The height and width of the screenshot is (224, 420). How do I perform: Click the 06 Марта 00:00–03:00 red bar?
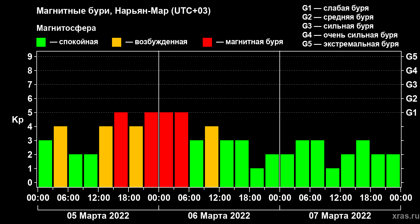click(166, 150)
